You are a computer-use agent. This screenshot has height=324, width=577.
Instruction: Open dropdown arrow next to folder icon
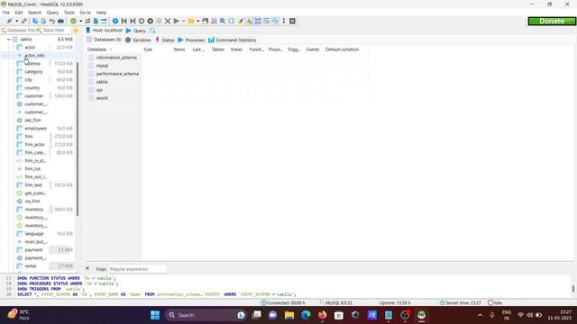198,21
